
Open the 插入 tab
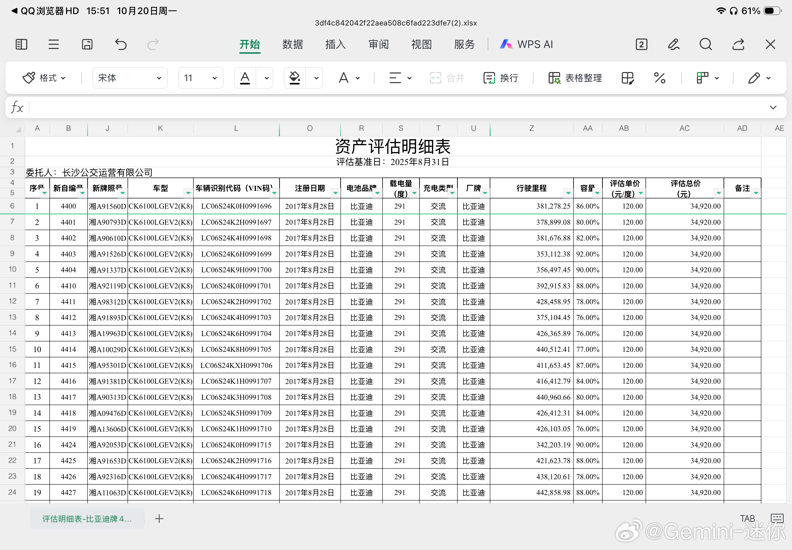point(335,45)
